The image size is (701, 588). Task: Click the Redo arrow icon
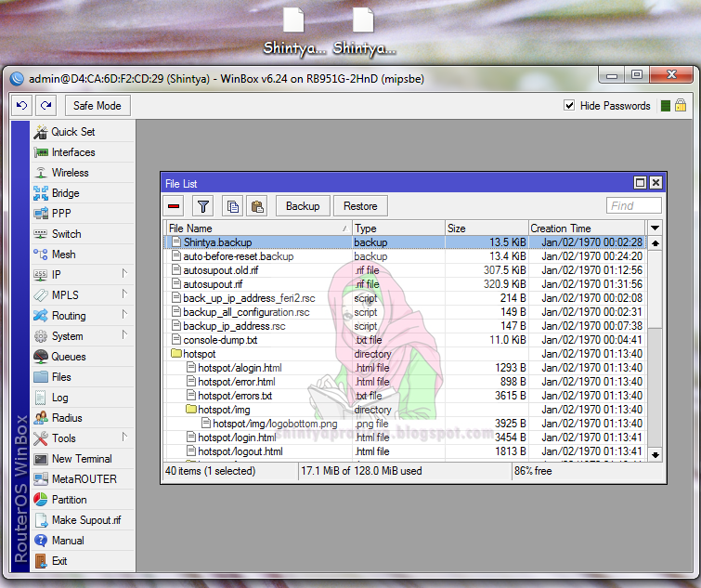click(46, 106)
